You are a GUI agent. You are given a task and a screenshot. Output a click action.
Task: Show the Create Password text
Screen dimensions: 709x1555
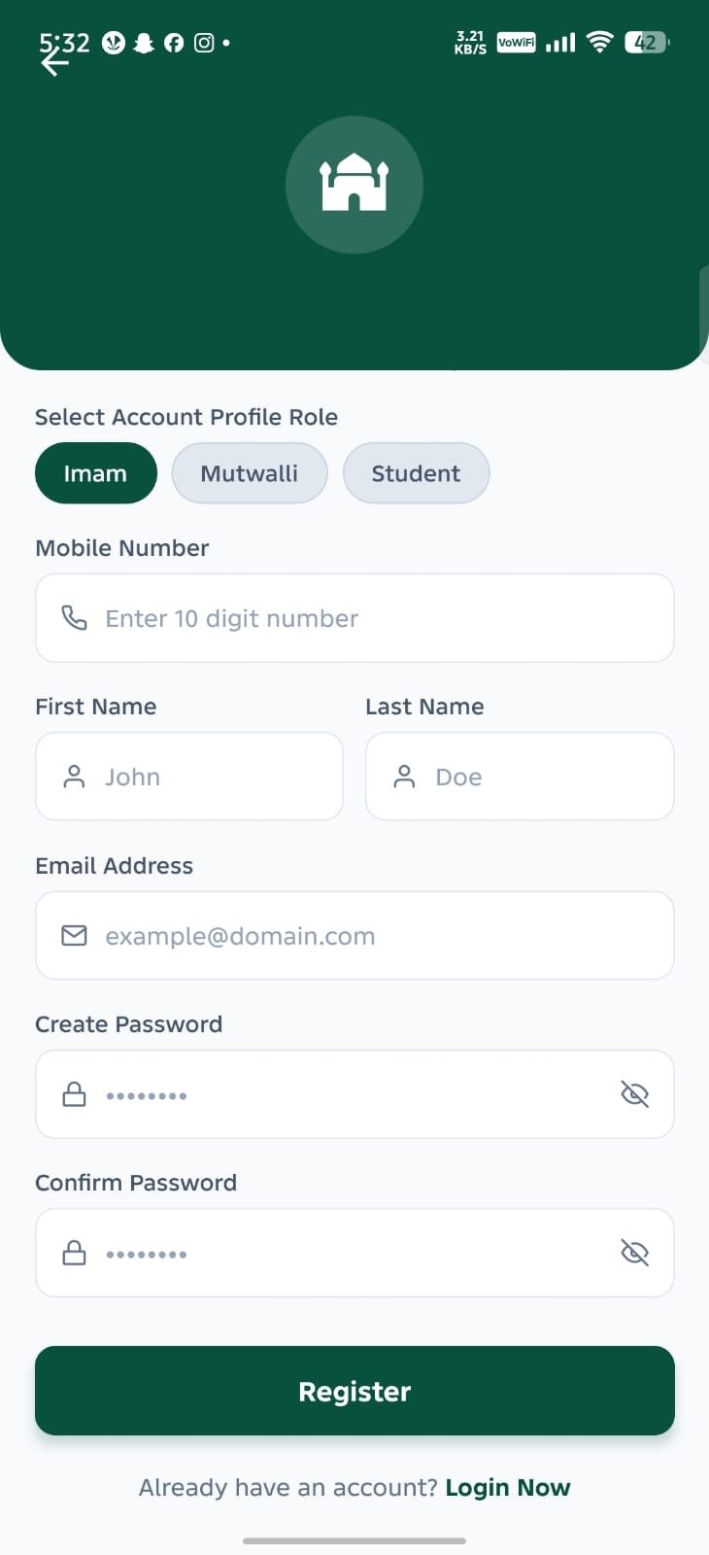pos(634,1094)
